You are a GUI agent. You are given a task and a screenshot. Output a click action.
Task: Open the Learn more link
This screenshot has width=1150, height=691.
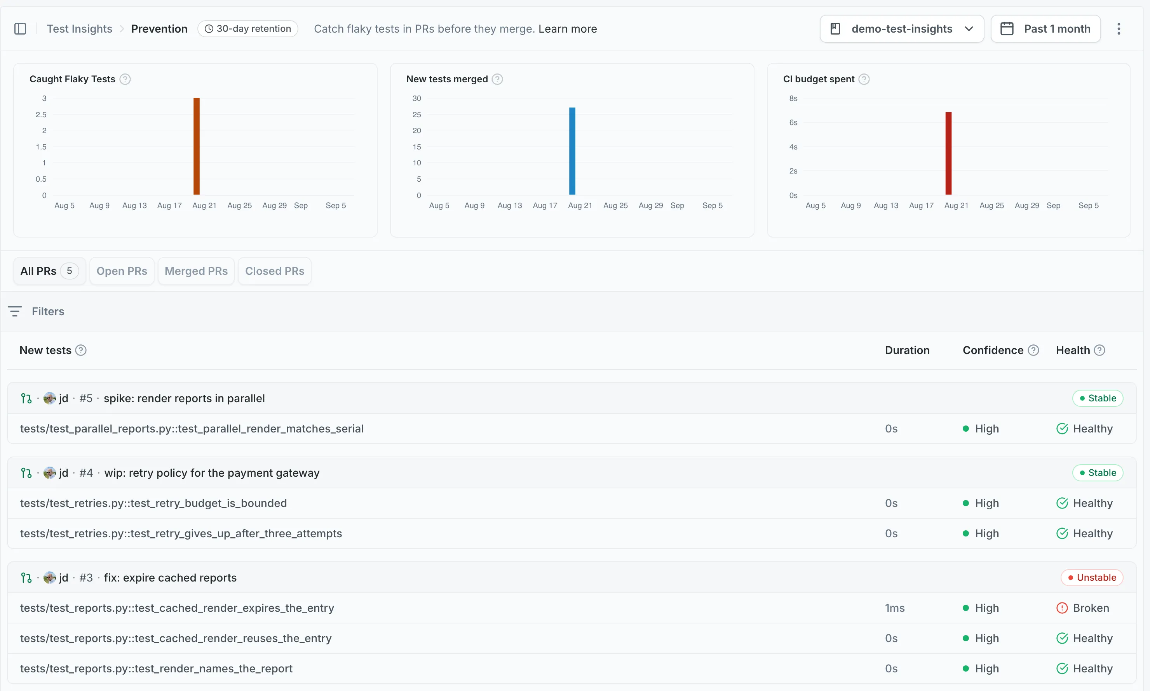pyautogui.click(x=568, y=29)
